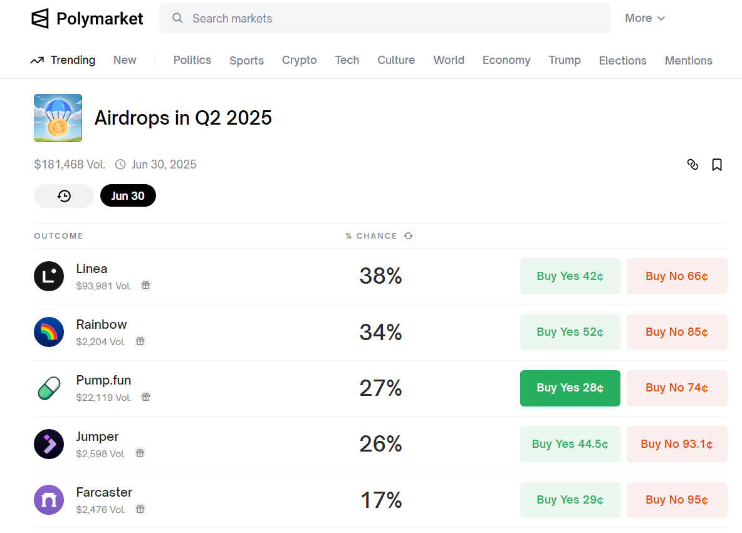This screenshot has width=742, height=533.
Task: Click the gift icon beside Rainbow volume
Action: coord(140,341)
